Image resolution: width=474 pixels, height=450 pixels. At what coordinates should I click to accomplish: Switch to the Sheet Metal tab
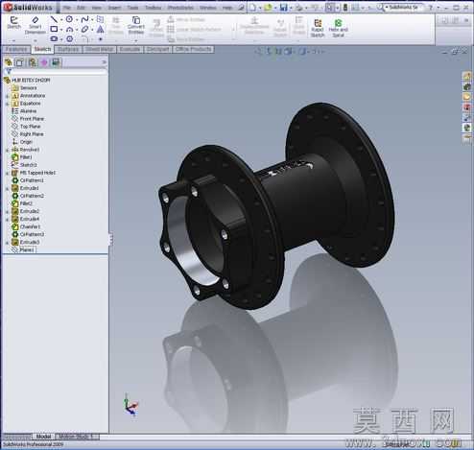[x=100, y=49]
